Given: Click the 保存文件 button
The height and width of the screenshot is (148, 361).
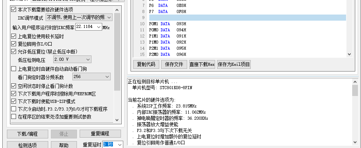Looking at the screenshot, I should click(x=174, y=65).
